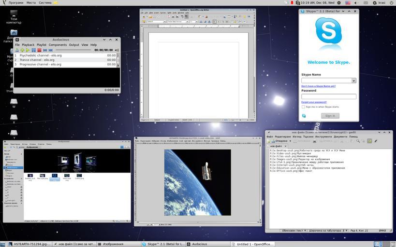Click the Audacious playback seek slider

point(73,50)
